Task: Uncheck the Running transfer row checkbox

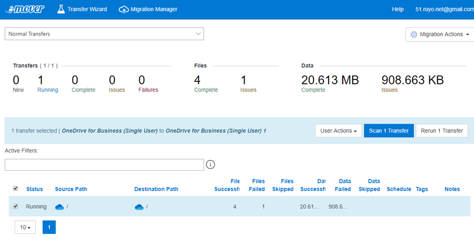Action: (15, 206)
